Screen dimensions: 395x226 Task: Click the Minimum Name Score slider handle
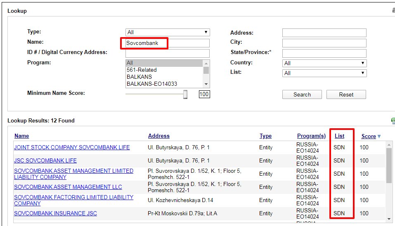(185, 94)
